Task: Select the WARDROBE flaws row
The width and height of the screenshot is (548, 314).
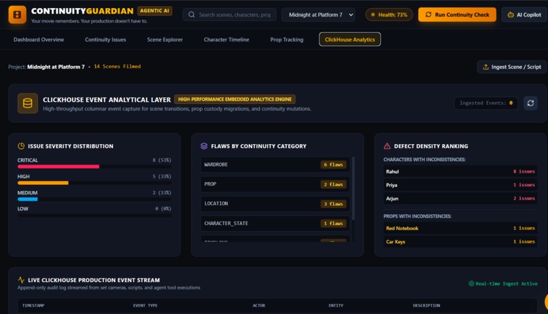Action: point(275,164)
